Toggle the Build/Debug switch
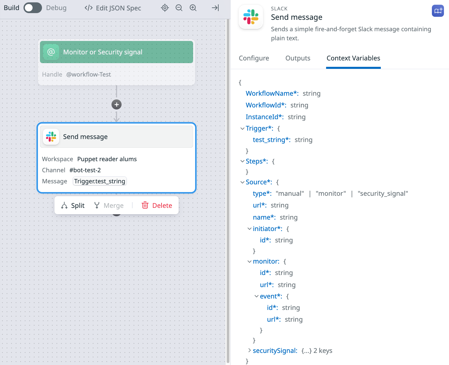This screenshot has width=449, height=365. [x=33, y=8]
